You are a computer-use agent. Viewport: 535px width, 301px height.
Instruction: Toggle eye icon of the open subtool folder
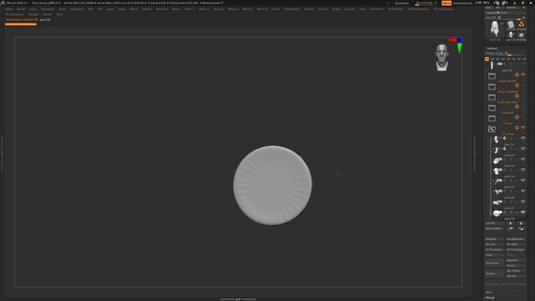point(523,127)
